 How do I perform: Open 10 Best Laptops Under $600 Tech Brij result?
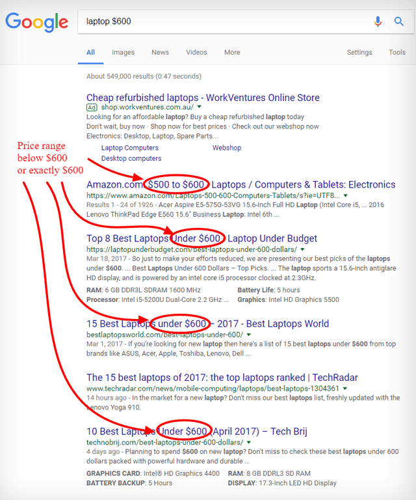tap(197, 432)
